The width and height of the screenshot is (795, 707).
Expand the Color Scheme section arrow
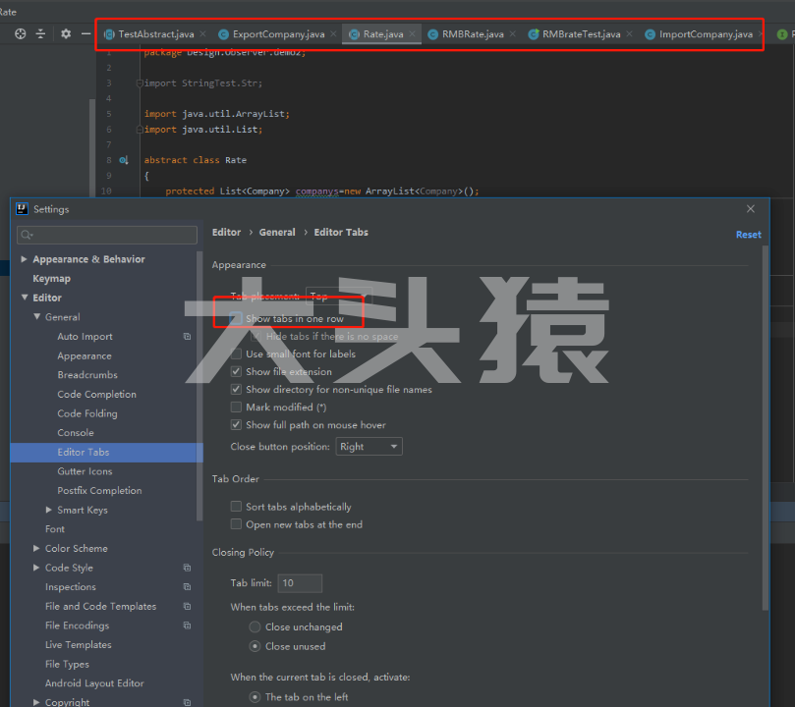pyautogui.click(x=37, y=549)
